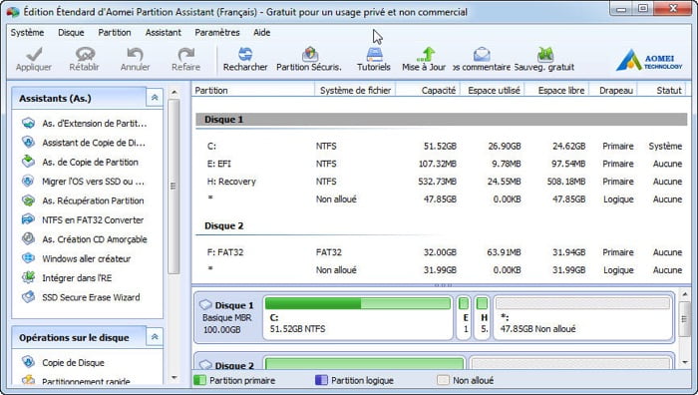
Task: Open NTFS en FAT32 Converter link
Action: (x=93, y=220)
